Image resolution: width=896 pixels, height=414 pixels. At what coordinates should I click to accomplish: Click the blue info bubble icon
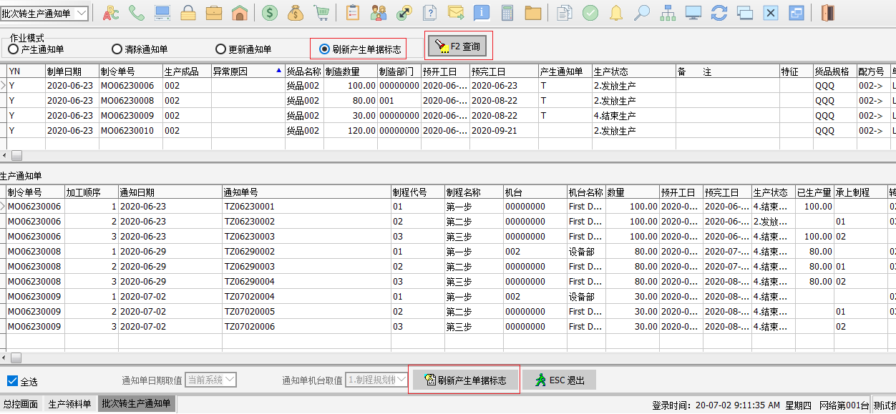coord(482,13)
